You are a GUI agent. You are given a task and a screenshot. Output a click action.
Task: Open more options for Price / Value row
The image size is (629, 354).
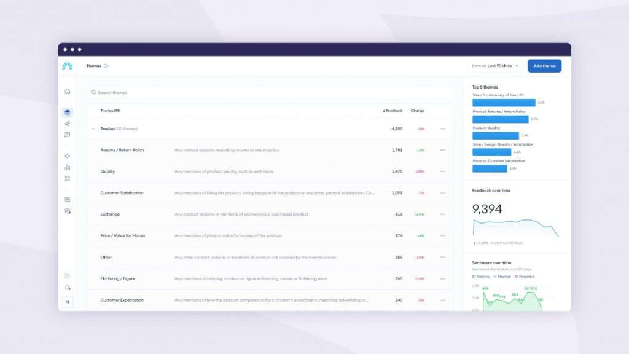tap(443, 235)
